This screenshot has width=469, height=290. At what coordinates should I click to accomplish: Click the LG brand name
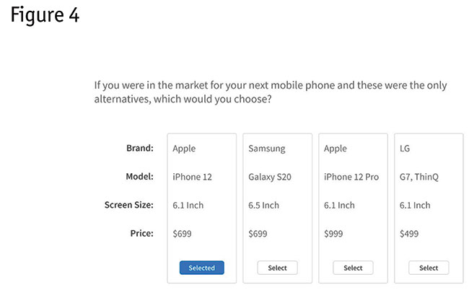[406, 149]
